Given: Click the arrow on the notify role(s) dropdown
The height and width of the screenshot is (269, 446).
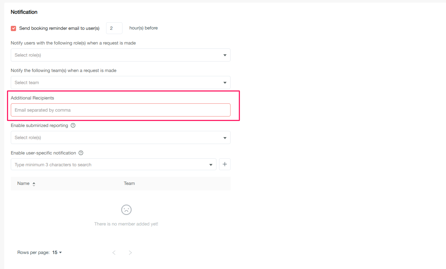Looking at the screenshot, I should (225, 55).
